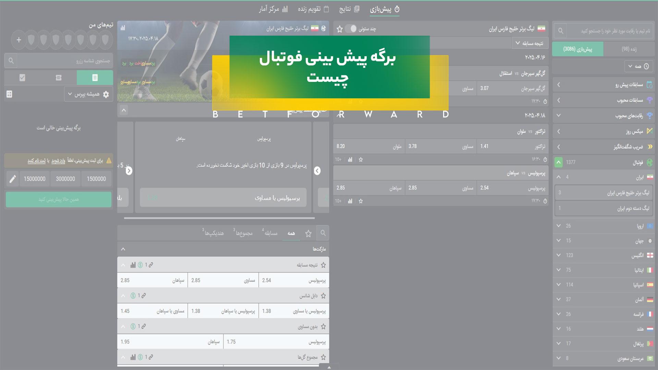Star the Persepolis vs Sepahan match as favorite
Screen dimensions: 658x370
361,201
